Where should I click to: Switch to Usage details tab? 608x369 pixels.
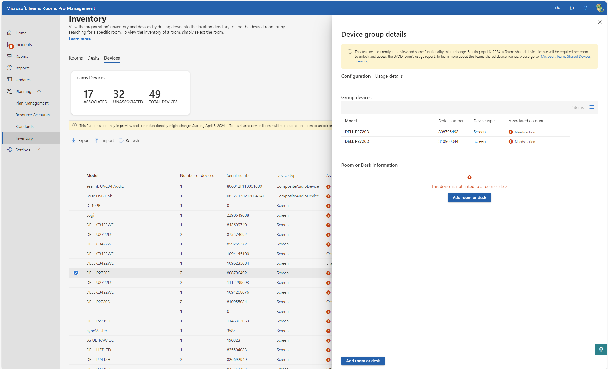point(389,76)
